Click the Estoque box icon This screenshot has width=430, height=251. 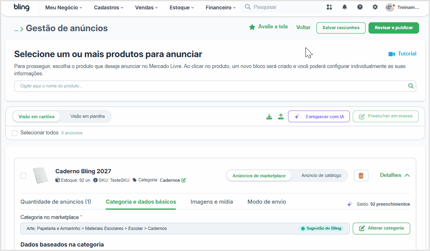point(57,180)
